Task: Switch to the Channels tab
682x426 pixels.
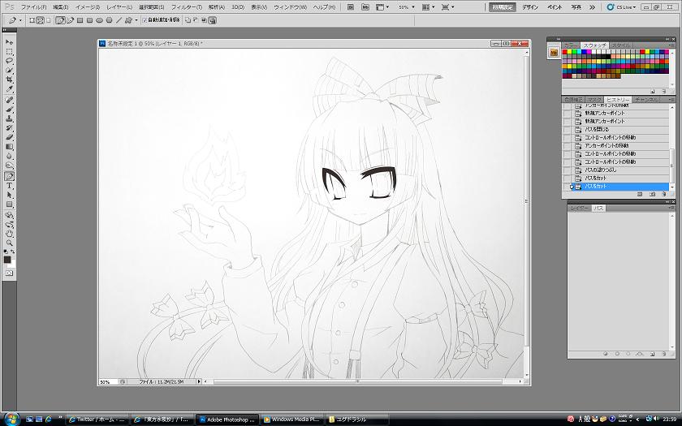Action: (x=646, y=100)
